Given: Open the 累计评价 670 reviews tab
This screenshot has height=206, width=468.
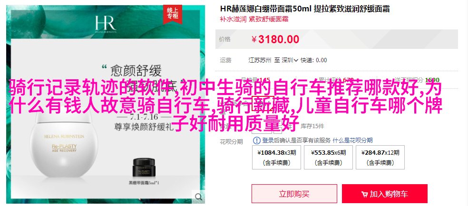Looking at the screenshot, I should click(332, 80).
